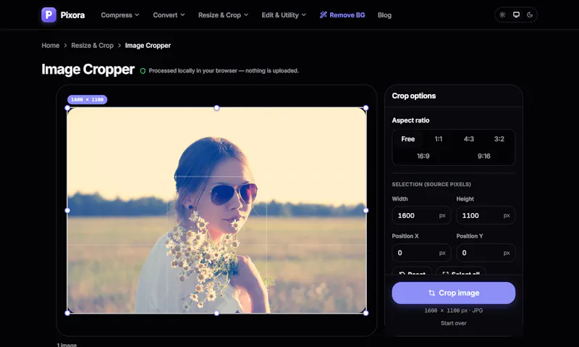Image resolution: width=579 pixels, height=347 pixels.
Task: Go to Home breadcrumb
Action: click(50, 46)
